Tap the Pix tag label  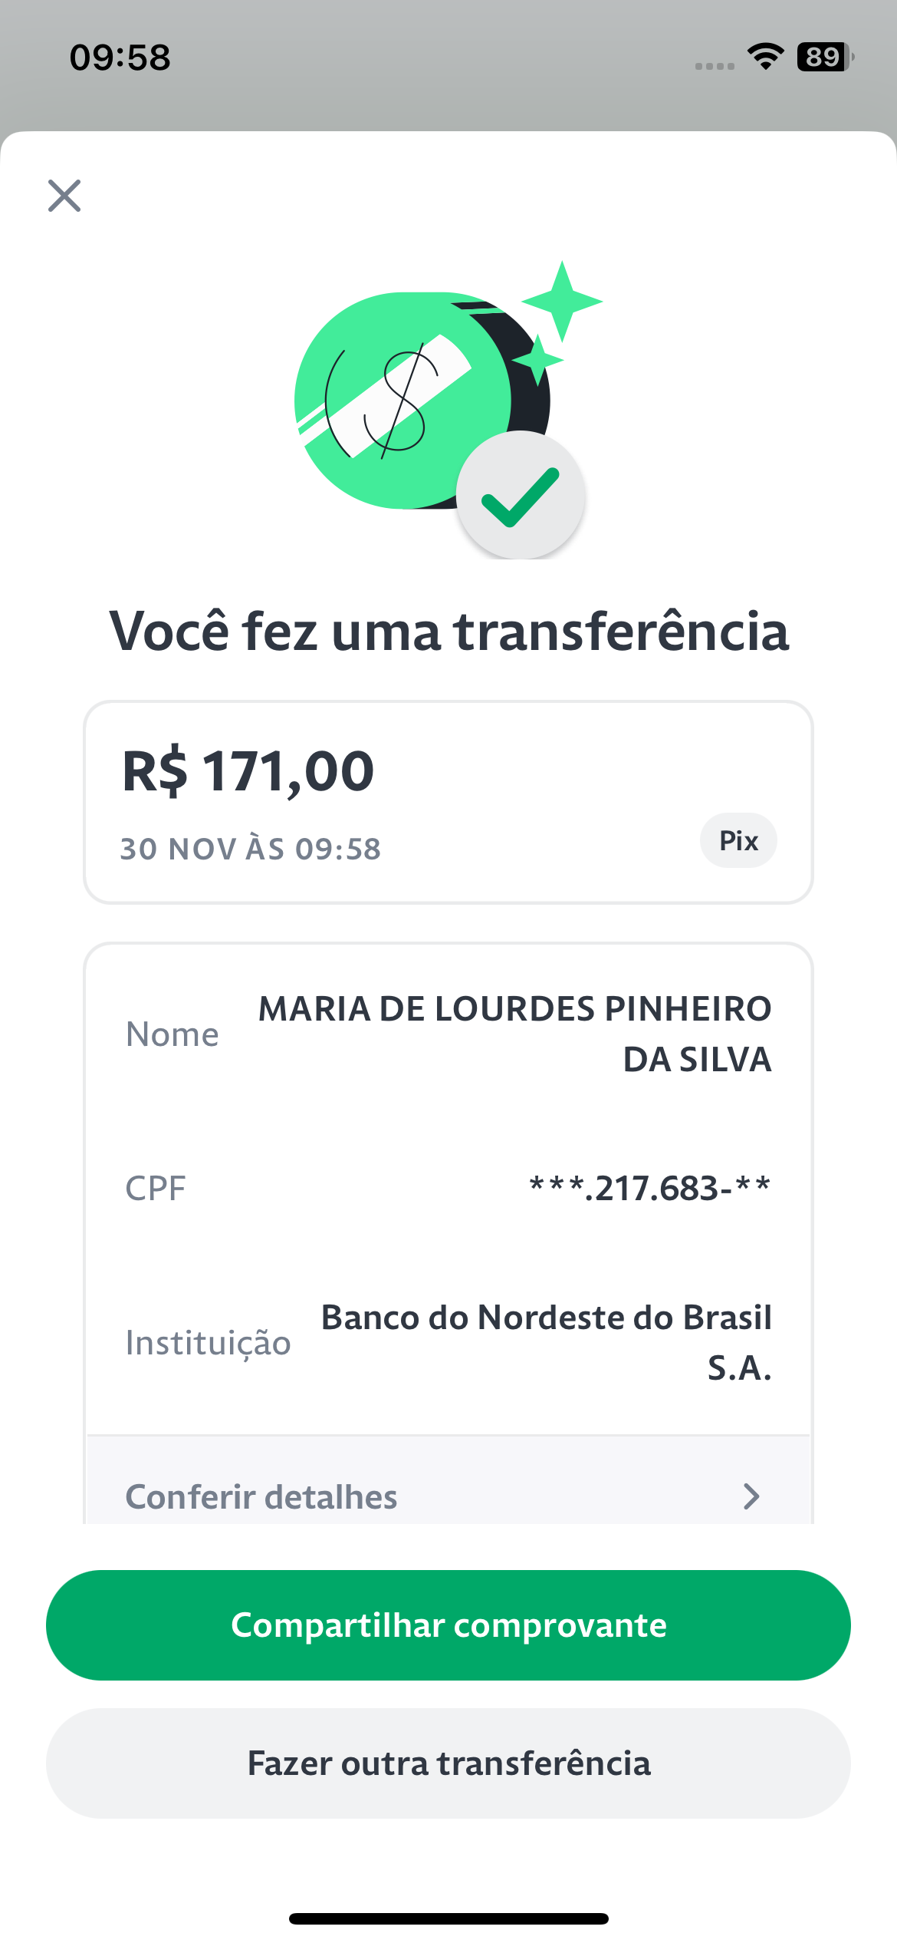(738, 840)
